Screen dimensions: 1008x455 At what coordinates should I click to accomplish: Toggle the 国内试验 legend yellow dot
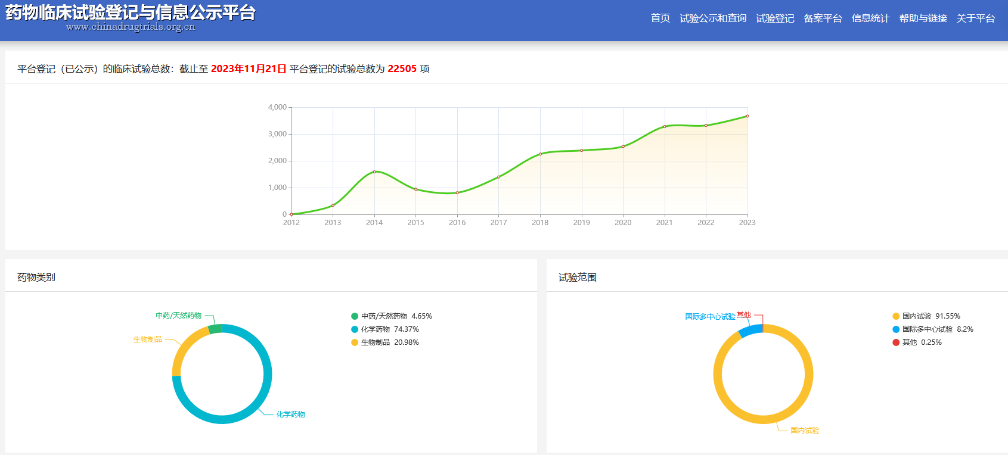pos(896,316)
